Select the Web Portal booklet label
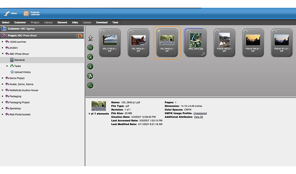This screenshot has height=174, width=296. (20, 114)
